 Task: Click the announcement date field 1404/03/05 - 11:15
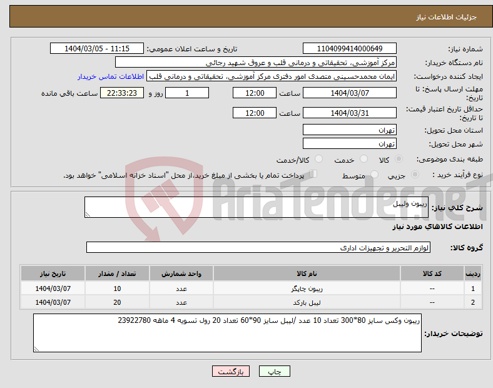coord(97,48)
